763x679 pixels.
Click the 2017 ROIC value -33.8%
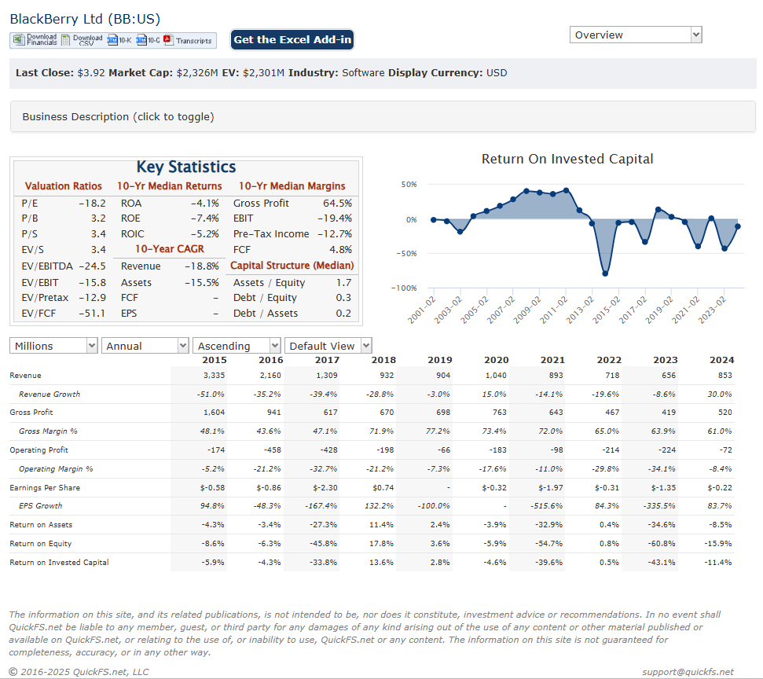(x=323, y=562)
